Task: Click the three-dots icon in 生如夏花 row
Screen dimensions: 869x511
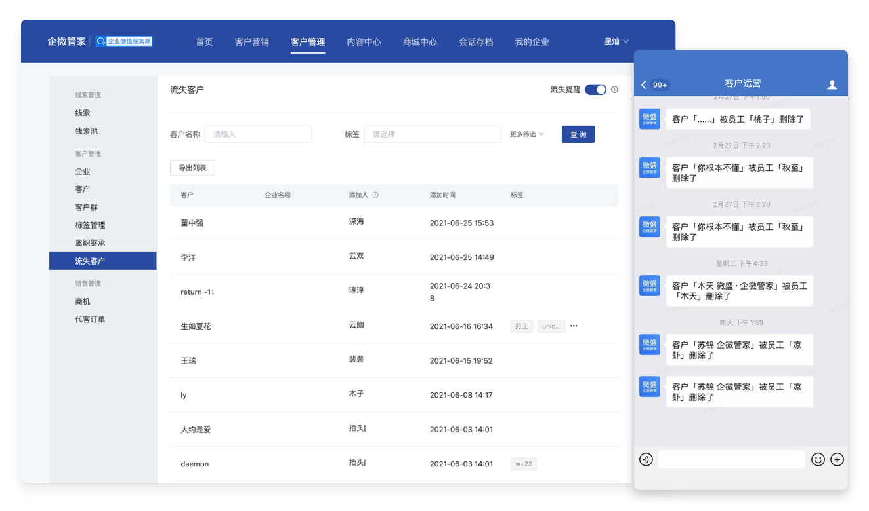Action: pos(574,326)
